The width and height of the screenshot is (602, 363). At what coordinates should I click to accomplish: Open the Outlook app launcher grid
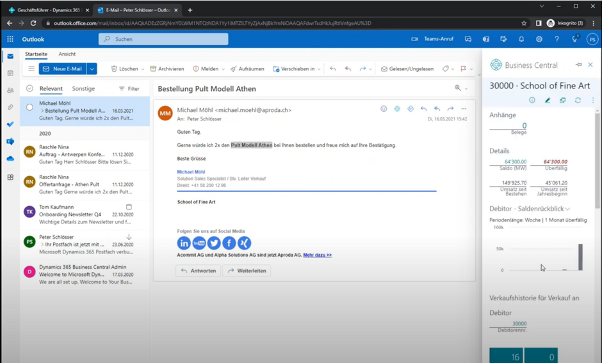click(x=10, y=39)
